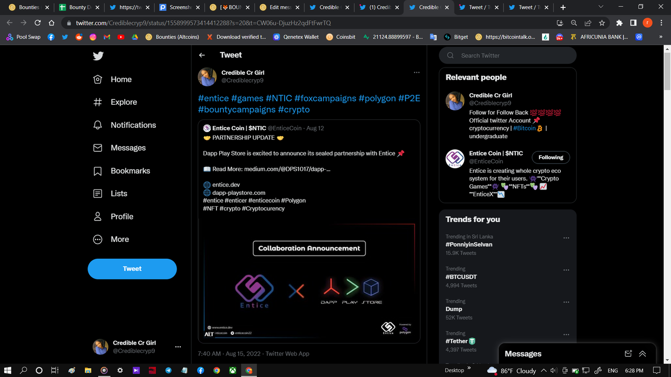Open the Bounties (Altcoins) bookmark
The width and height of the screenshot is (671, 377).
pyautogui.click(x=172, y=37)
